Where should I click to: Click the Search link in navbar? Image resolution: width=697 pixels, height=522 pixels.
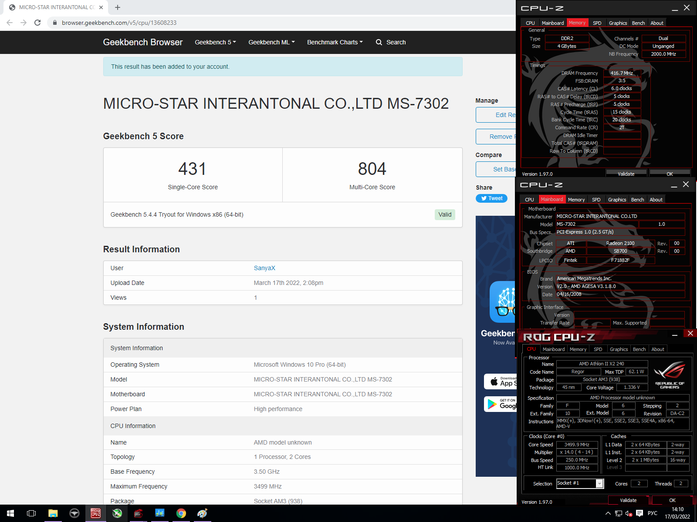pyautogui.click(x=391, y=42)
